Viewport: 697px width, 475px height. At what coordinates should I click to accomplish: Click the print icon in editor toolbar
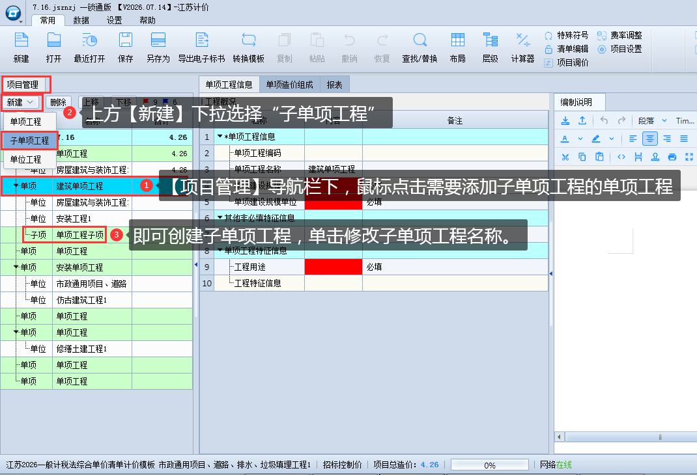coord(672,157)
